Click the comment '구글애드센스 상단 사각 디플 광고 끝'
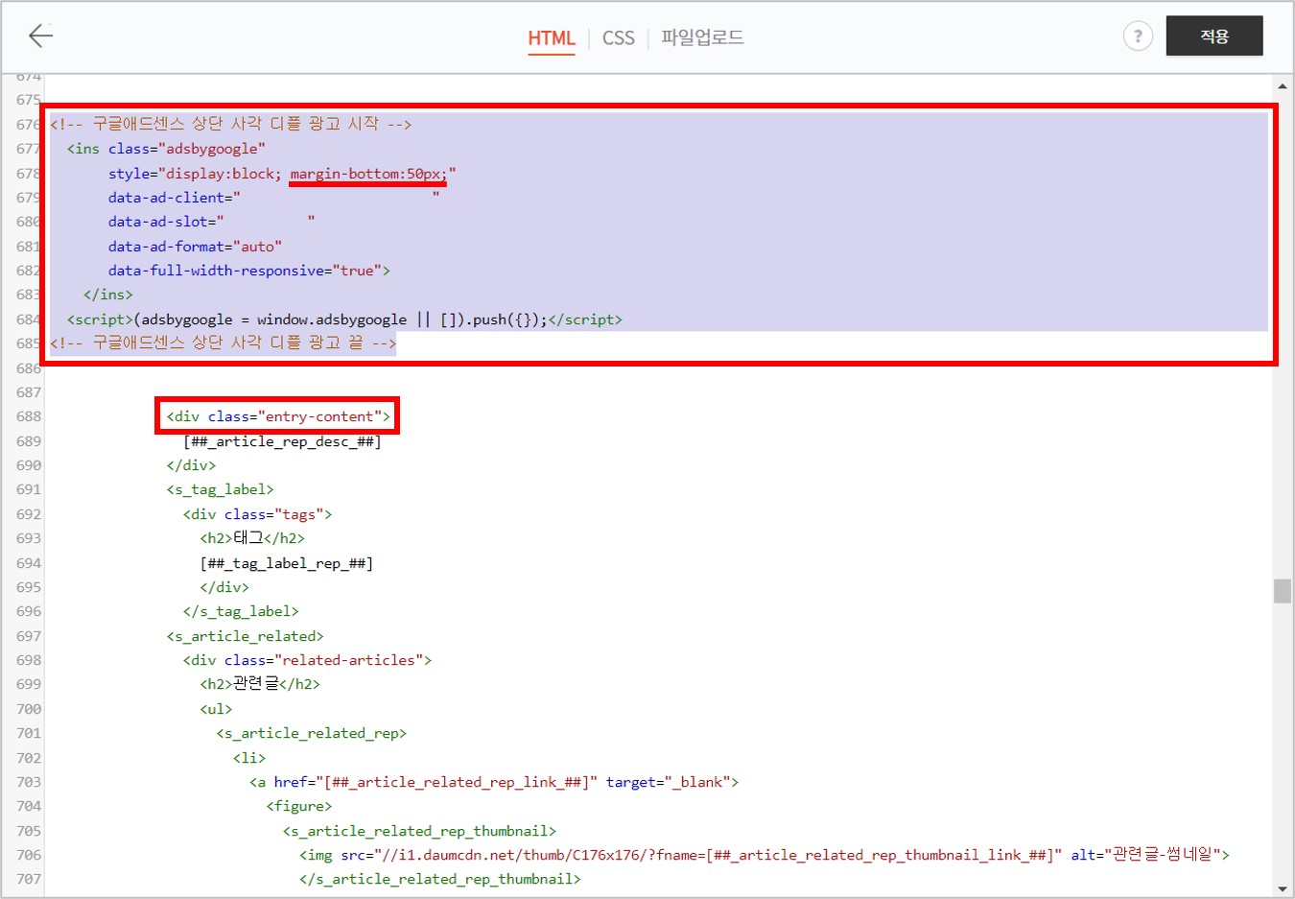 pos(223,343)
